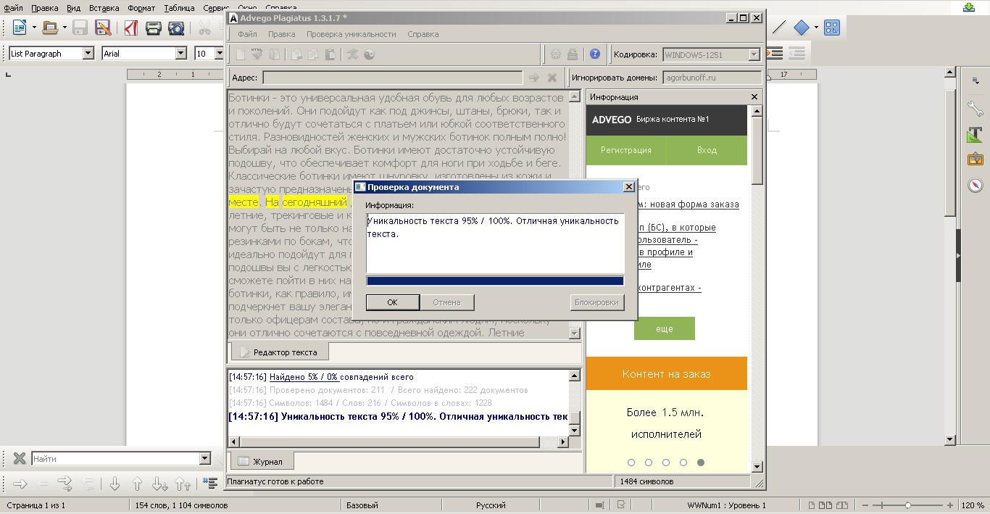This screenshot has height=514, width=990.
Task: Open Styles and Formatting sidebar icon
Action: tap(975, 134)
